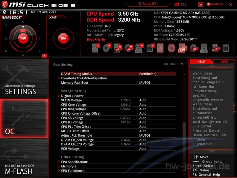Viewport: 237px width, 178px height.
Task: Toggle the XMP ON button
Action: coord(63,38)
